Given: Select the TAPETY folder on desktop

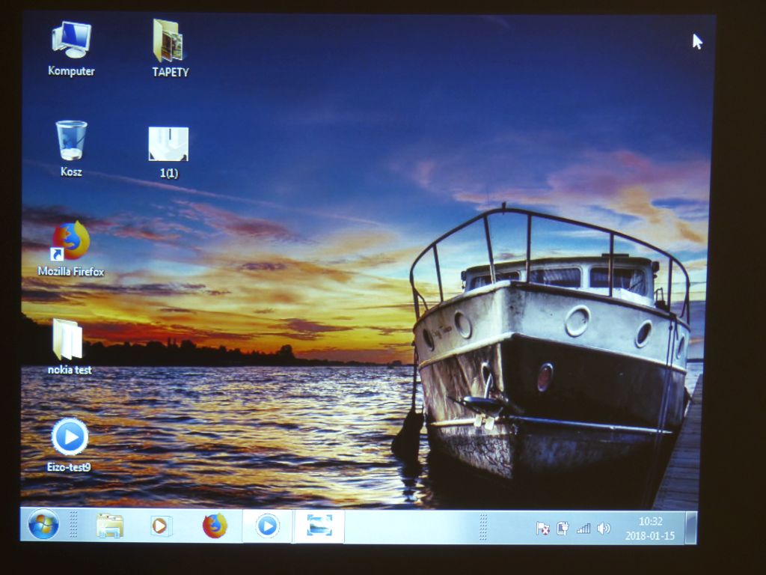Looking at the screenshot, I should coord(169,41).
